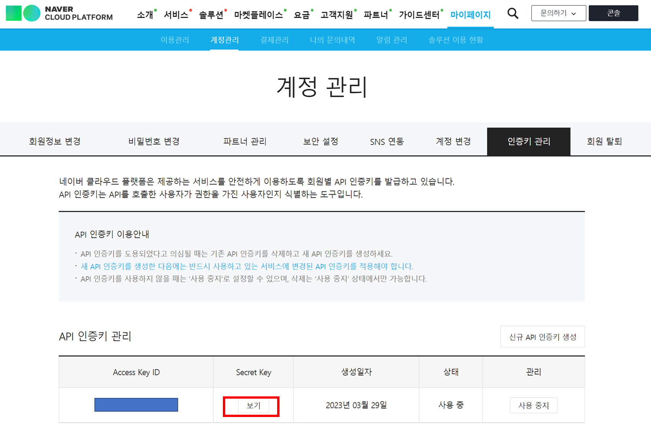Click the 사용 중 status cell
The width and height of the screenshot is (651, 430).
pyautogui.click(x=451, y=405)
